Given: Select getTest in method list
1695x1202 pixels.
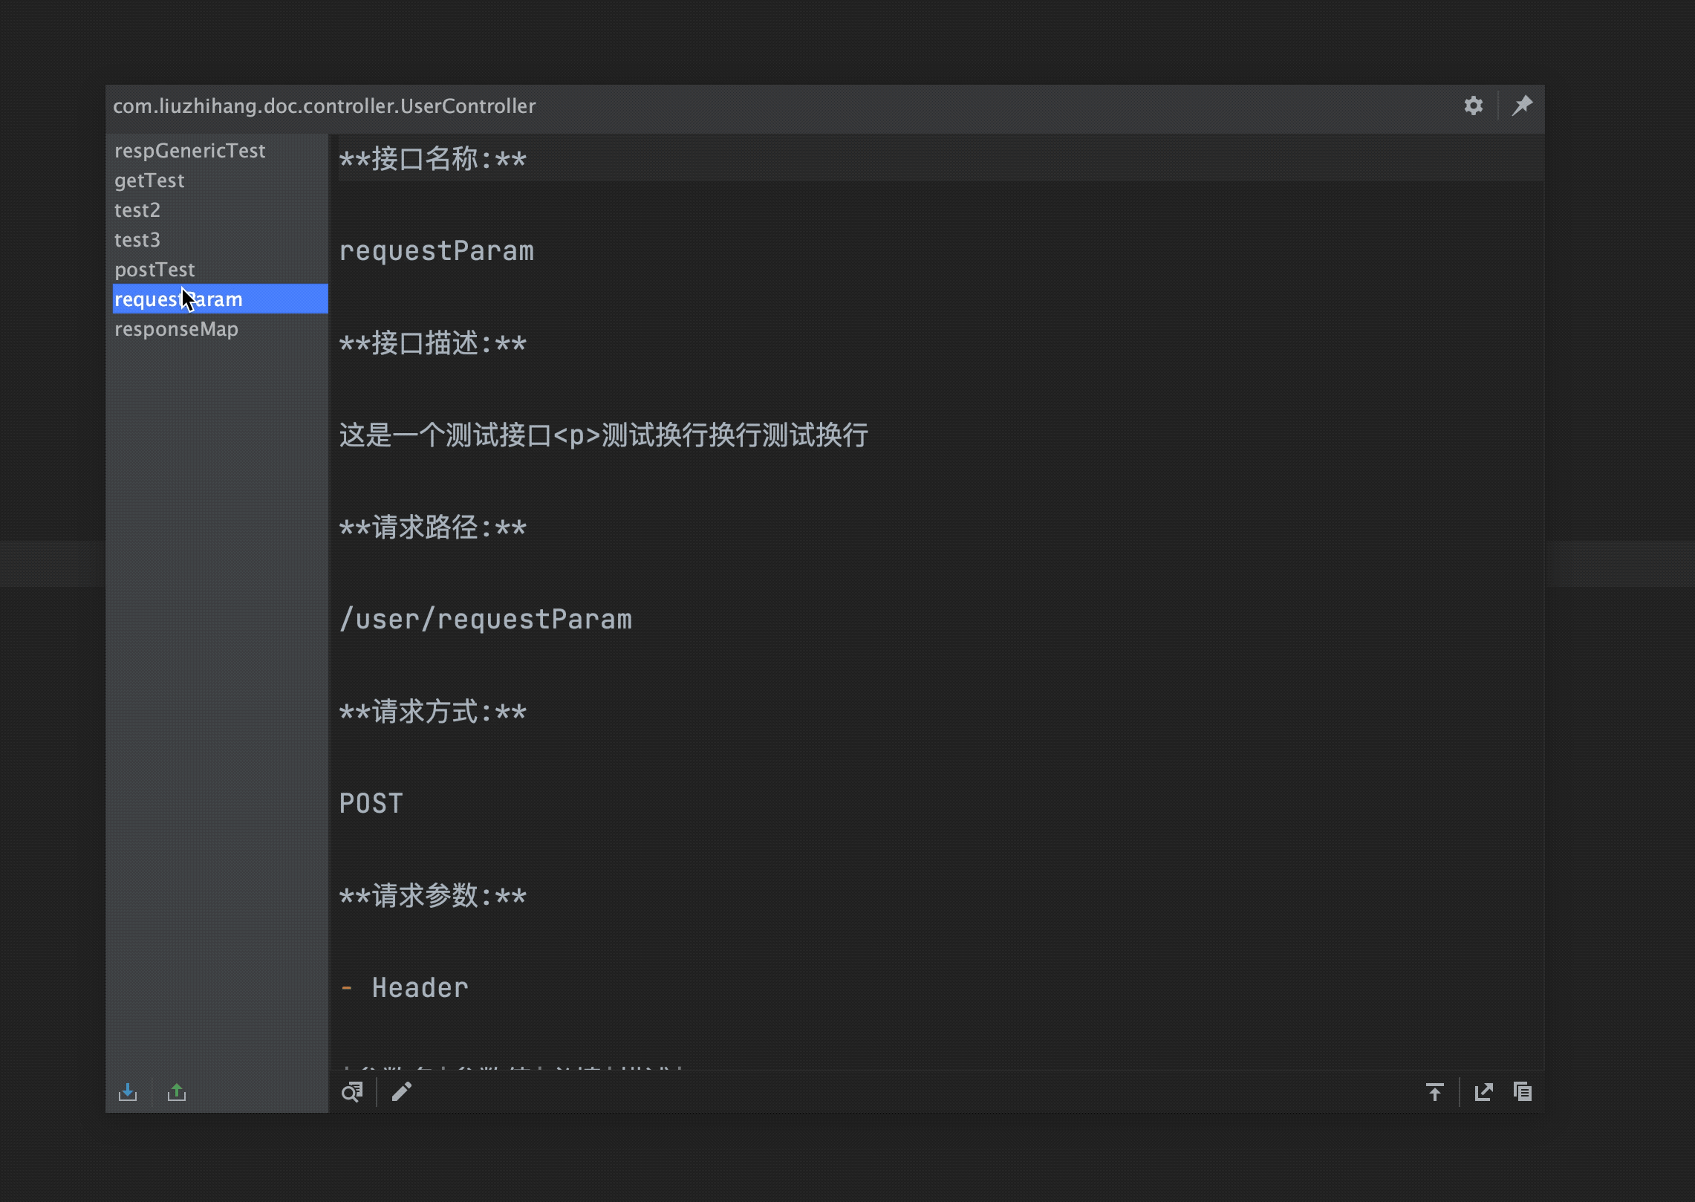Looking at the screenshot, I should 149,181.
